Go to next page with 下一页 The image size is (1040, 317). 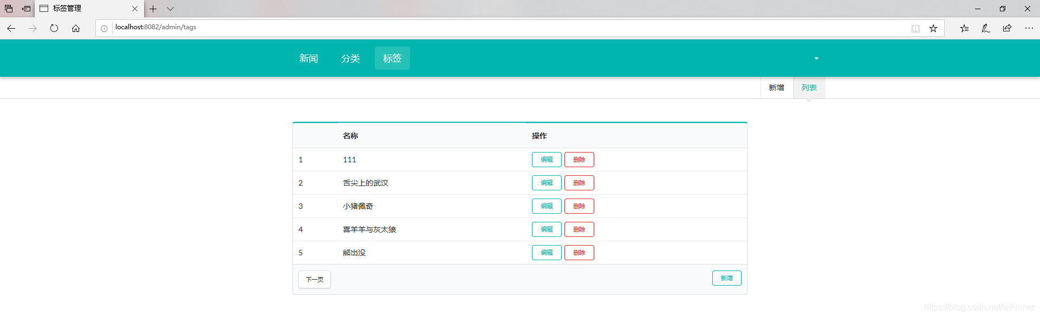point(315,280)
